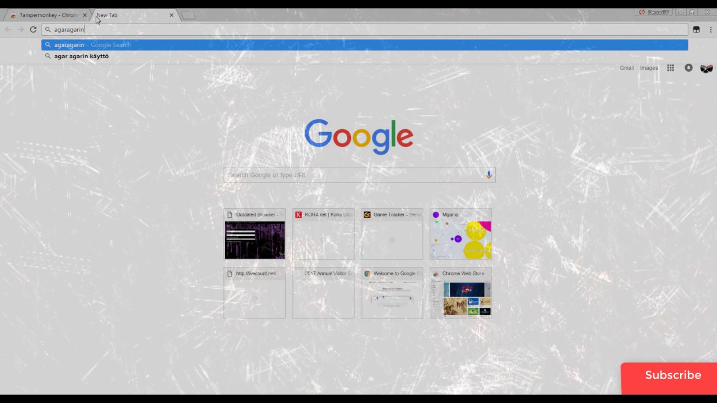Open Google notifications bell icon
This screenshot has height=403, width=717.
point(688,68)
